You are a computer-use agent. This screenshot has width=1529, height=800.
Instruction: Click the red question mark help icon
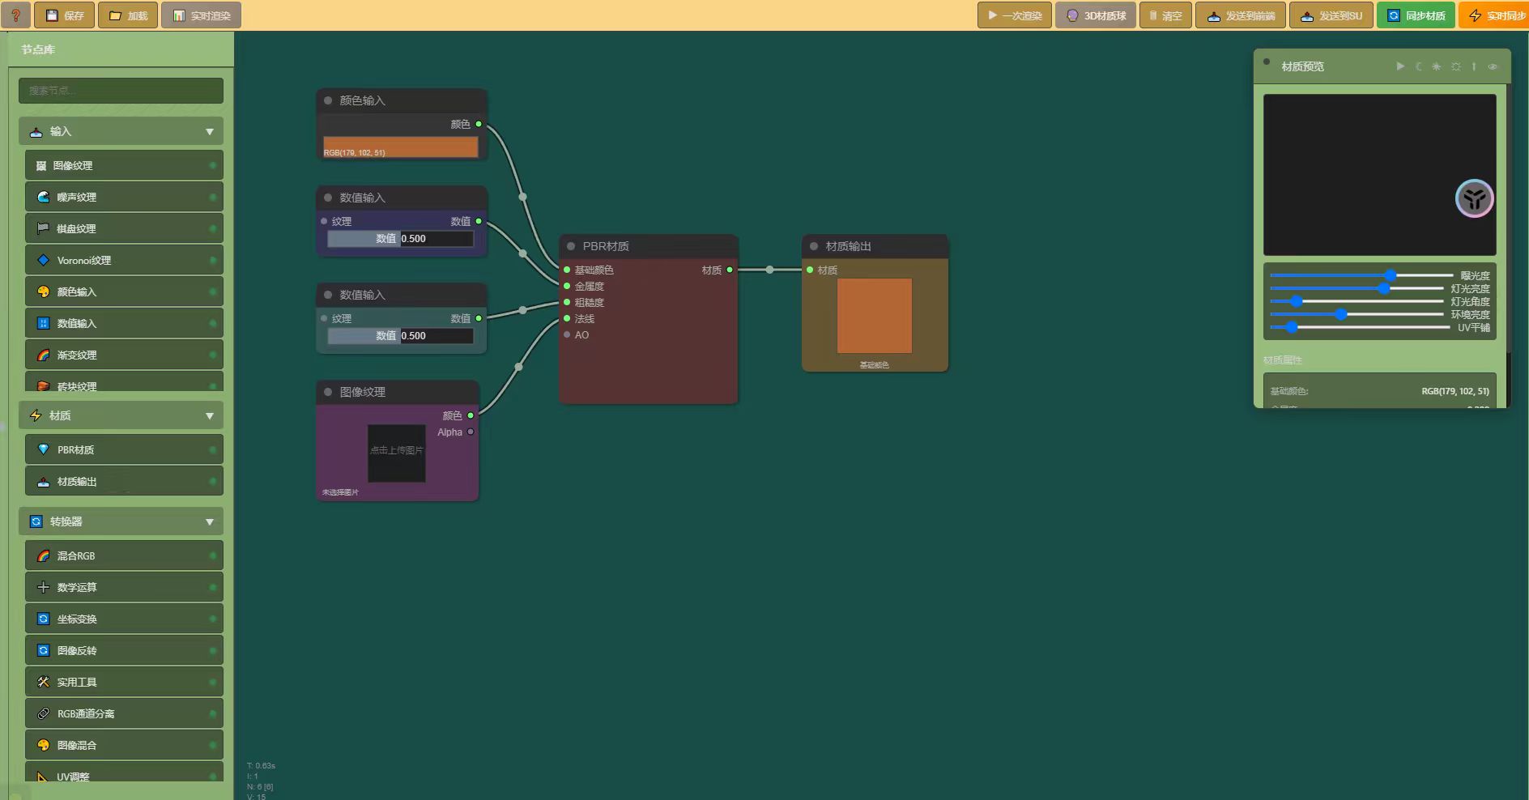pos(15,15)
